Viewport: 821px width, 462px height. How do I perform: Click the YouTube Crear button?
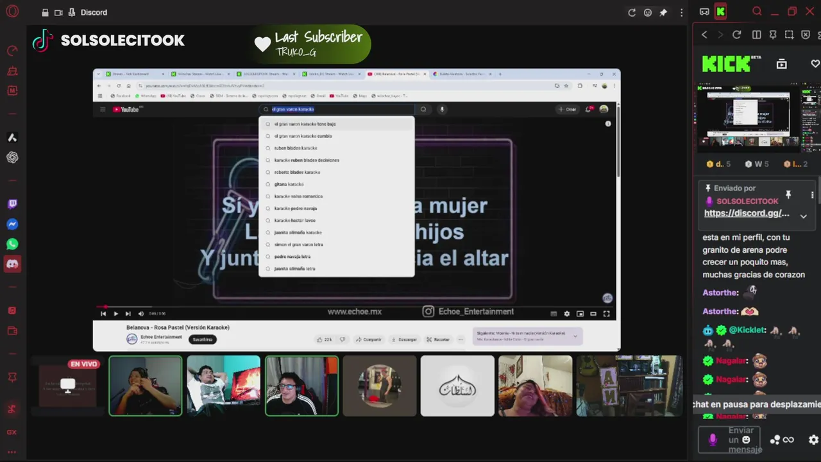(568, 109)
